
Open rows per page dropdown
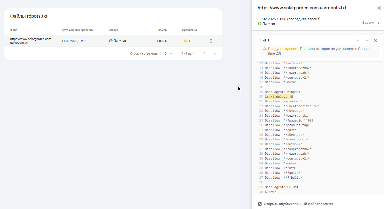[x=168, y=53]
